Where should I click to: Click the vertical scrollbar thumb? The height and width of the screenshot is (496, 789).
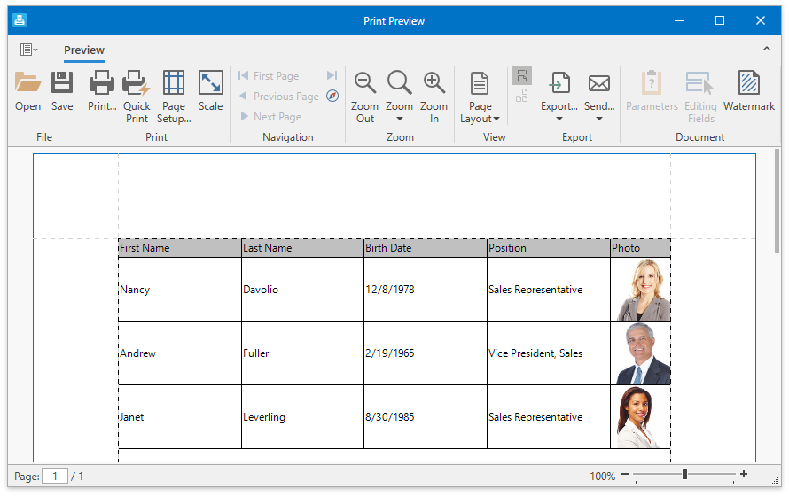point(777,201)
